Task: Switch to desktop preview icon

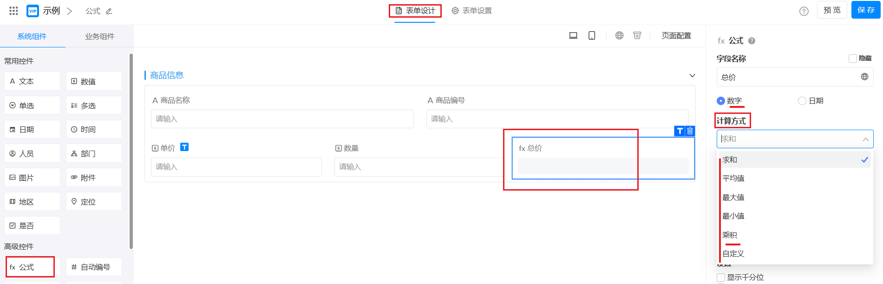Action: pos(573,36)
